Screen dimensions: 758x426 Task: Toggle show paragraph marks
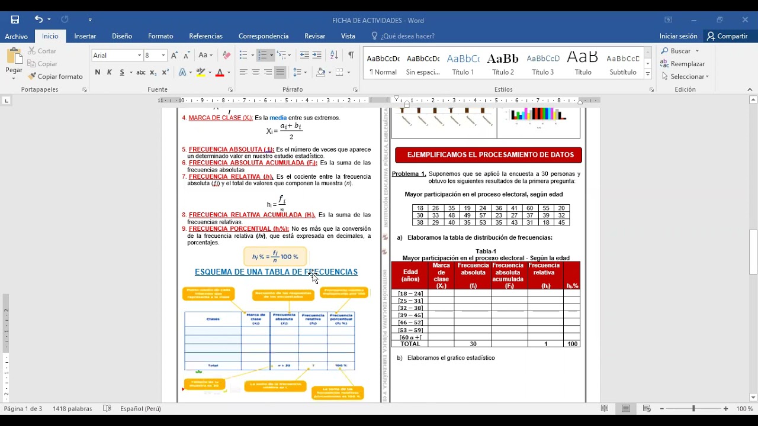point(351,55)
